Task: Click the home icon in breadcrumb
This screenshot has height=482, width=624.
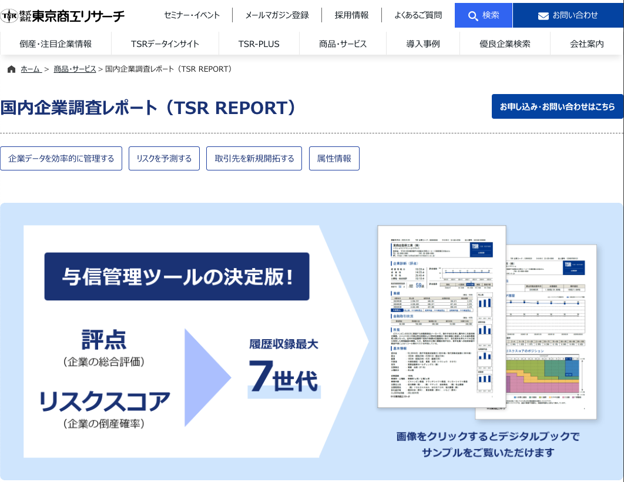Action: (12, 69)
